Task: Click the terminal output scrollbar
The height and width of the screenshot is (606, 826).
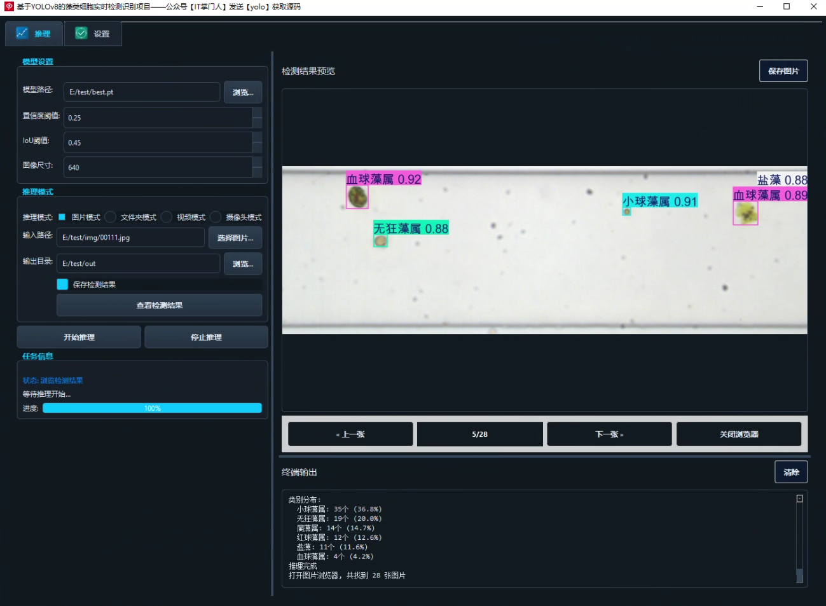Action: tap(800, 539)
